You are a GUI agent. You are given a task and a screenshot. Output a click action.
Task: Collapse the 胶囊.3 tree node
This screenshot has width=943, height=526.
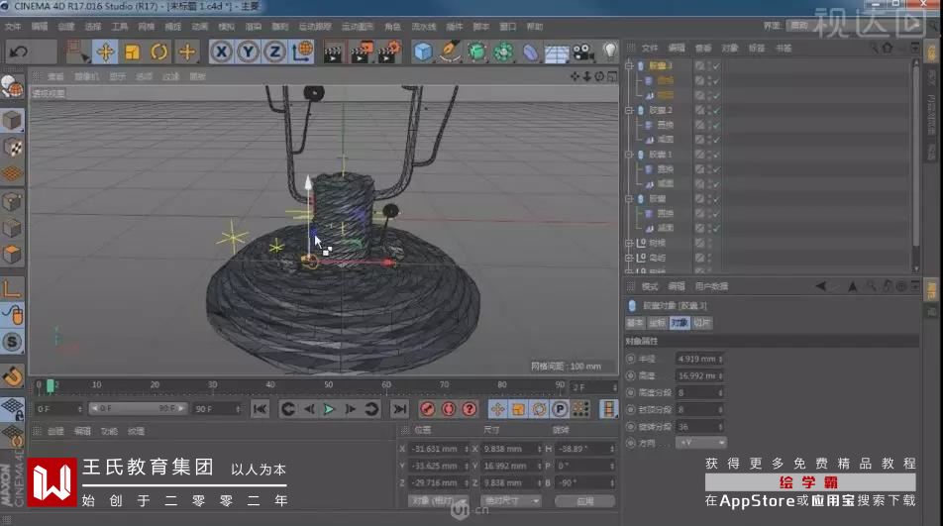(x=630, y=65)
